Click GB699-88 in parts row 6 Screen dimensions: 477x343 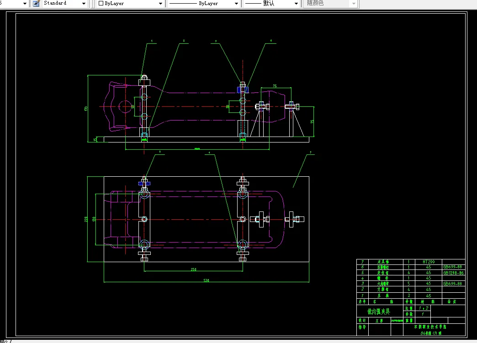pyautogui.click(x=453, y=267)
